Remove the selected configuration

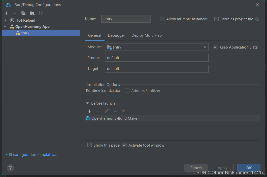15,13
